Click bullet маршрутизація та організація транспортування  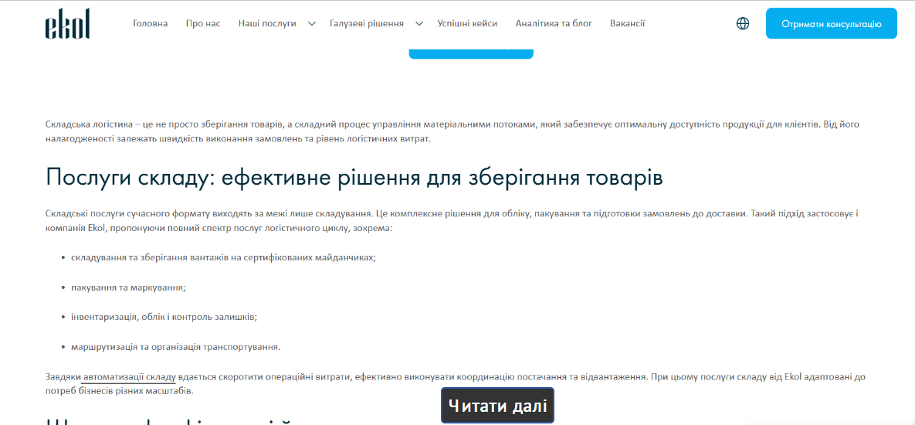pos(175,347)
